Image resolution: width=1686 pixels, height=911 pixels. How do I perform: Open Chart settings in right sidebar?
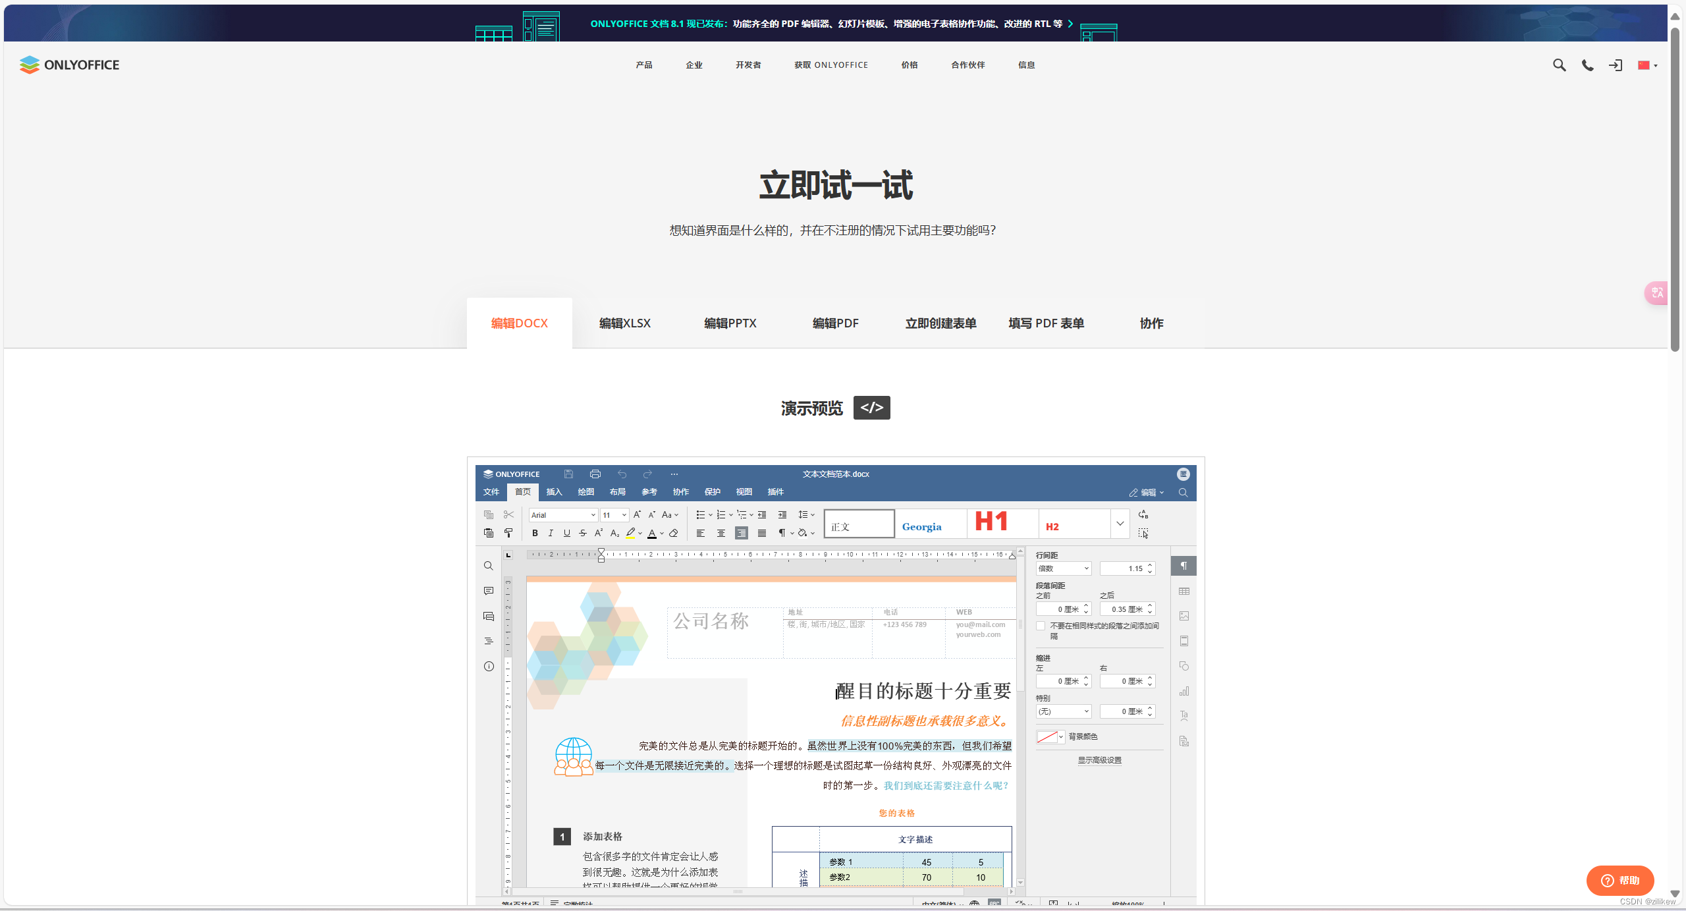click(1183, 691)
